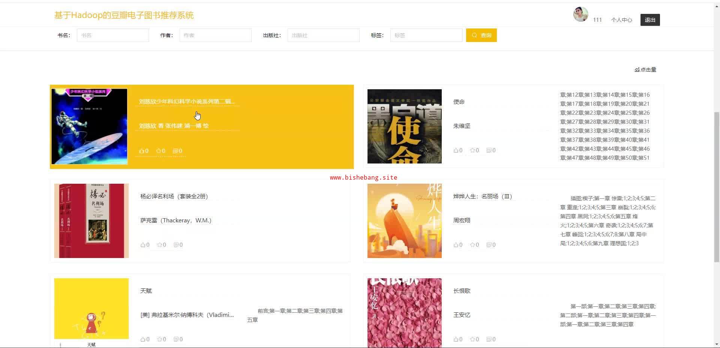The height and width of the screenshot is (348, 720).
Task: Open the 使命 book cover
Action: [405, 126]
